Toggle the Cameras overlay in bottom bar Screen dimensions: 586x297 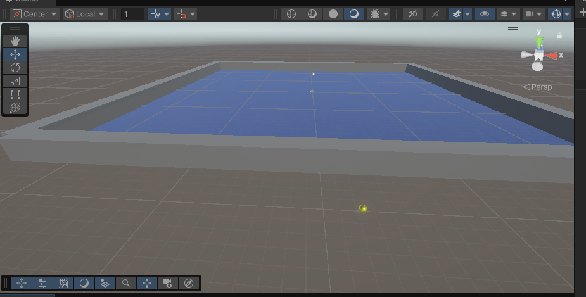coord(168,283)
